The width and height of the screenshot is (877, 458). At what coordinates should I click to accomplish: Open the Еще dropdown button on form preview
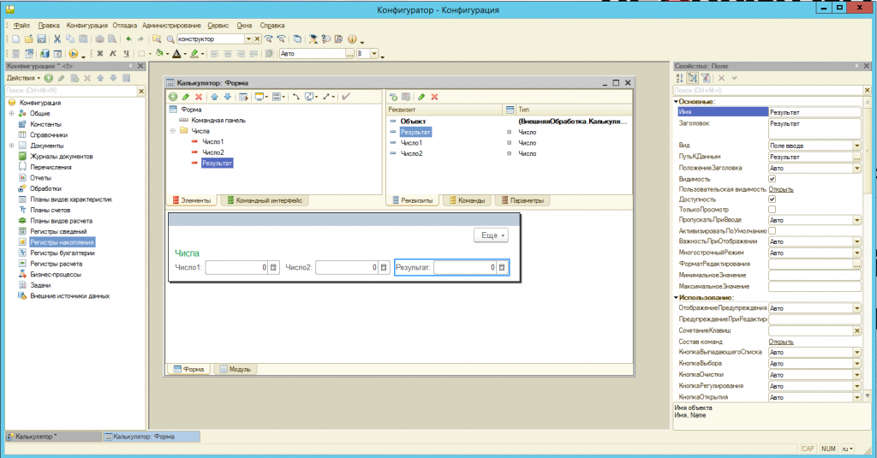click(x=490, y=235)
